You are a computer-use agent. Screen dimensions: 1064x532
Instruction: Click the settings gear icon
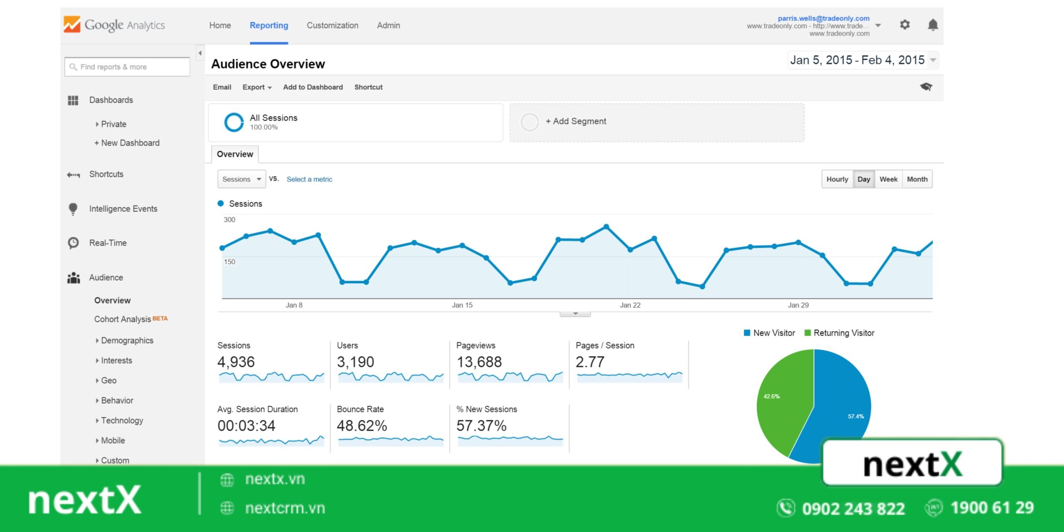pos(904,25)
